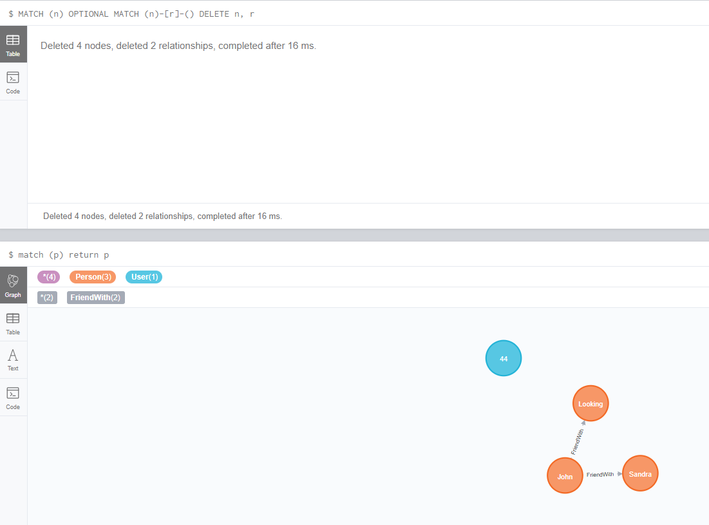
Task: Switch to Table view in the graph result frame
Action: coord(13,323)
